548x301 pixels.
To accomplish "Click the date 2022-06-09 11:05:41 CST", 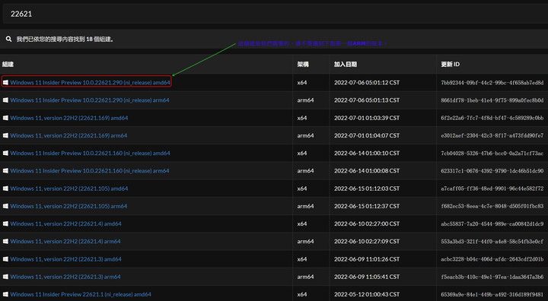I will pyautogui.click(x=367, y=277).
